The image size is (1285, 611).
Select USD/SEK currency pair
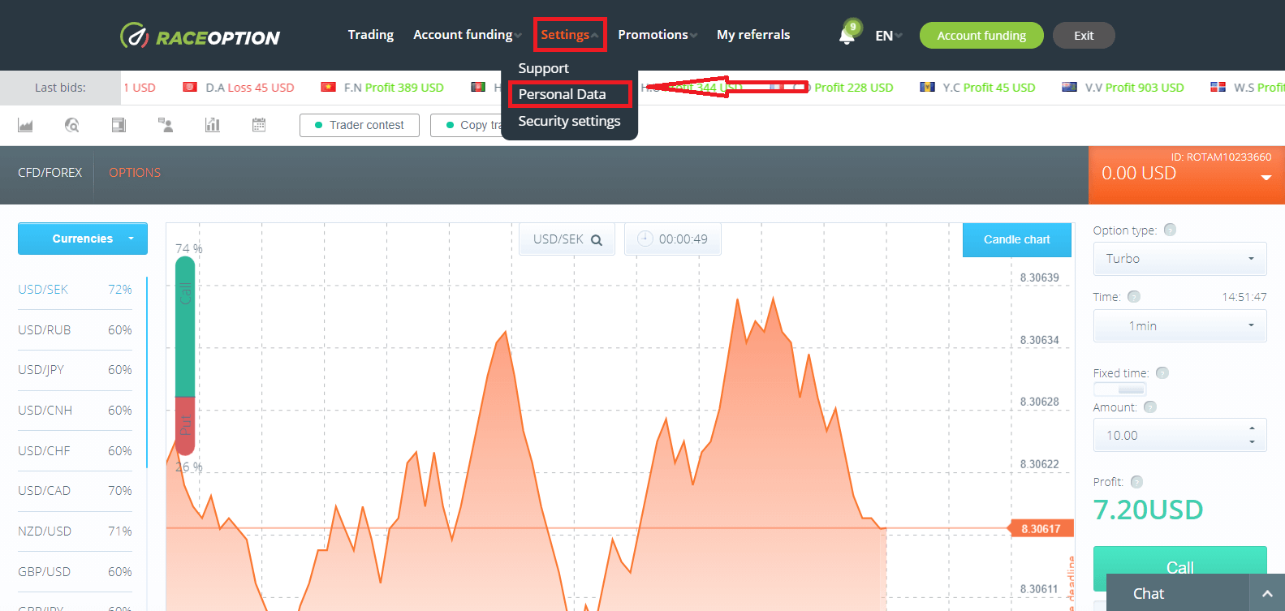pyautogui.click(x=75, y=290)
